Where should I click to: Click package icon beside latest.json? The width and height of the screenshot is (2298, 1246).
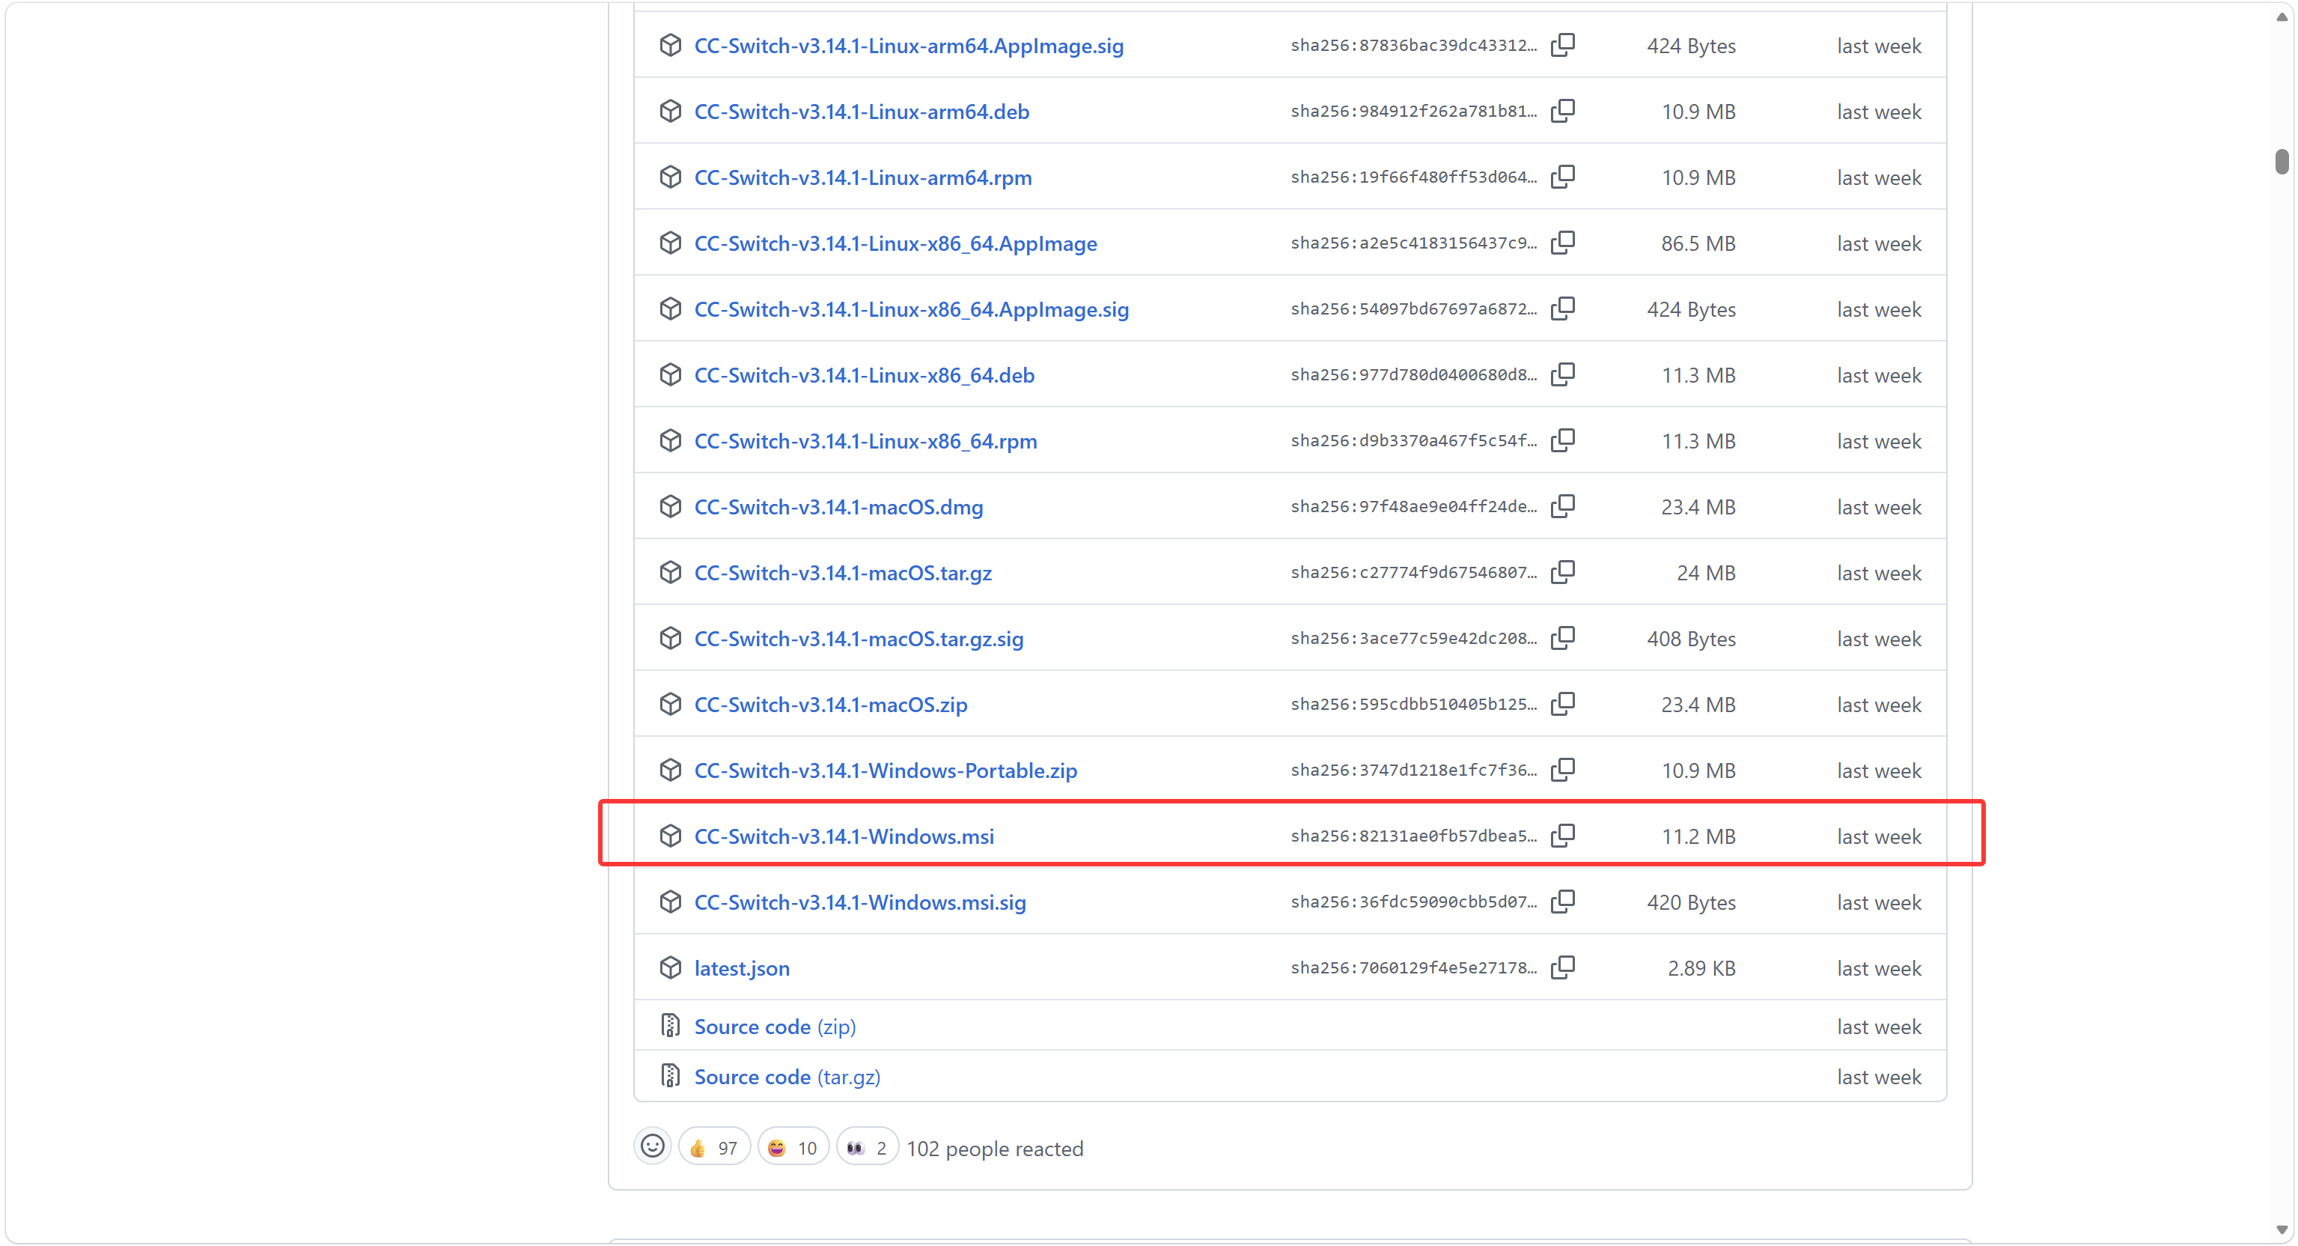tap(671, 967)
